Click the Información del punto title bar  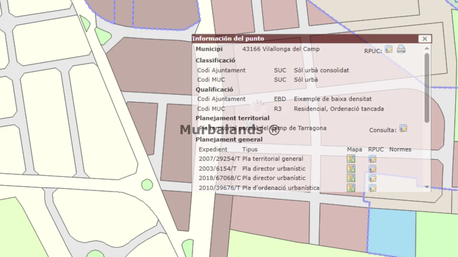[x=305, y=39]
